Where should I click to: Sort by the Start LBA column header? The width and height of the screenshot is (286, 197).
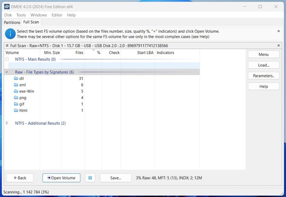click(x=145, y=53)
